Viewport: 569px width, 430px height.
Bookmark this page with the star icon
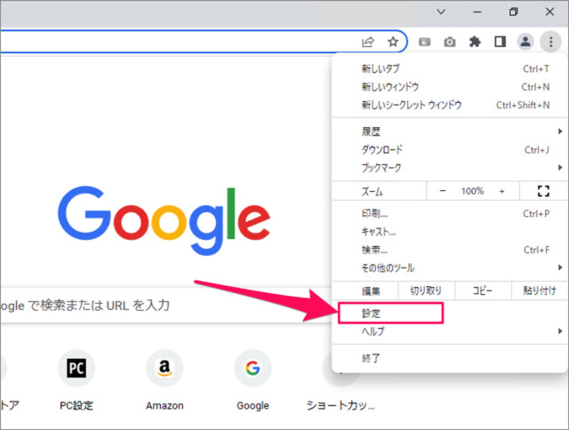(393, 42)
